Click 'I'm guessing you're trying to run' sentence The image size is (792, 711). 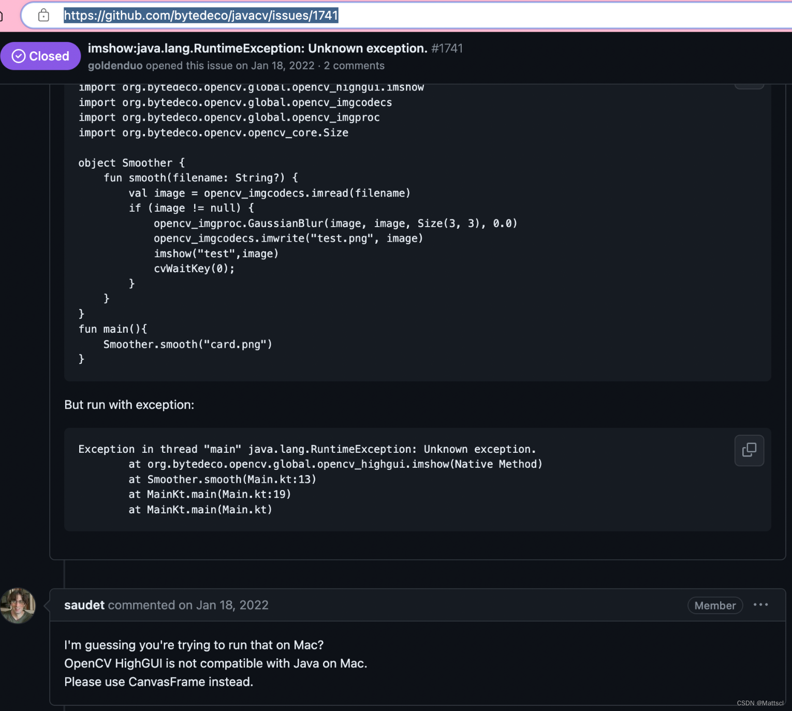[194, 645]
